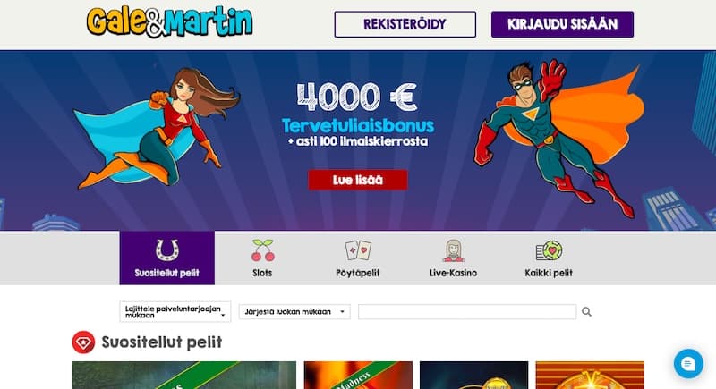Switch to the Slots tab label

(262, 273)
